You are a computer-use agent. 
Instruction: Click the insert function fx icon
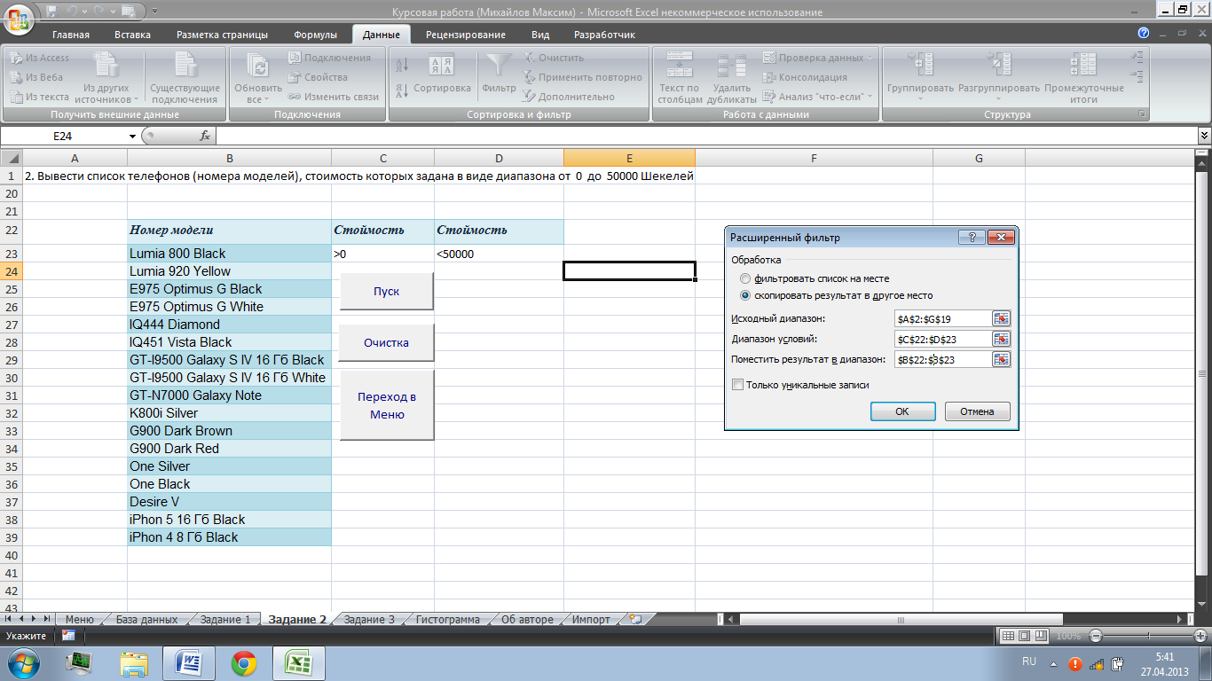click(x=205, y=136)
